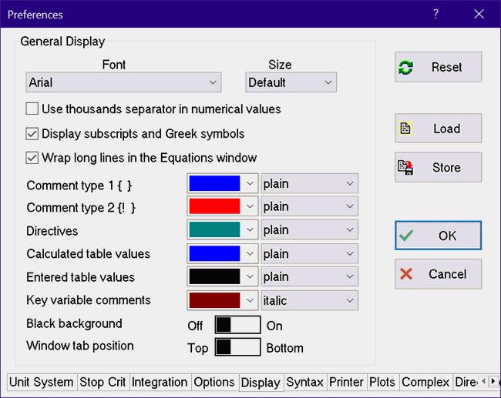Image resolution: width=501 pixels, height=398 pixels.
Task: Expand the Size Default dropdown
Action: click(291, 82)
